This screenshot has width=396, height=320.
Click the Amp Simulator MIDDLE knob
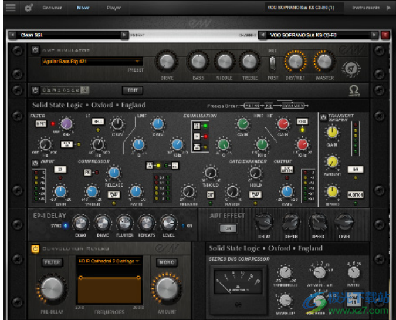(x=224, y=62)
